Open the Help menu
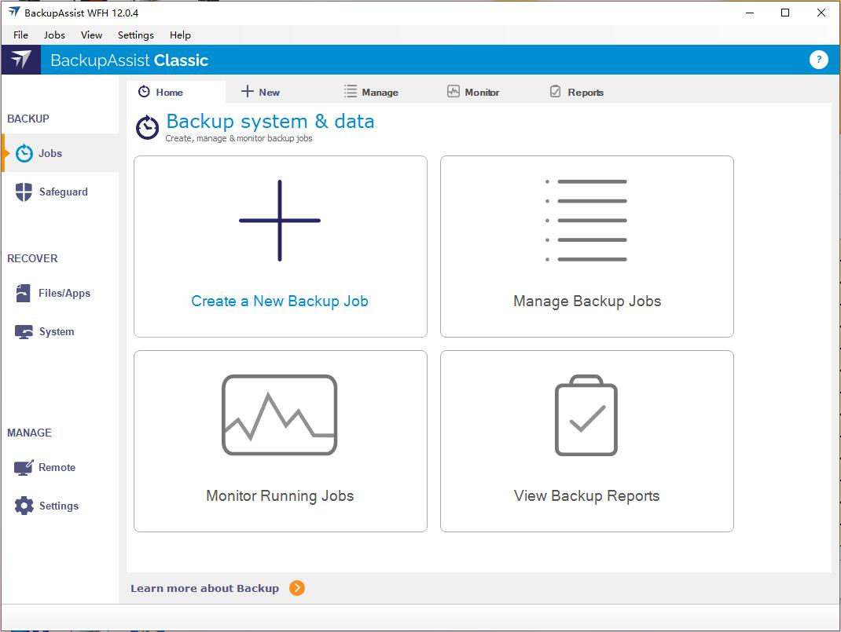Screen dimensions: 841x632 tap(180, 35)
